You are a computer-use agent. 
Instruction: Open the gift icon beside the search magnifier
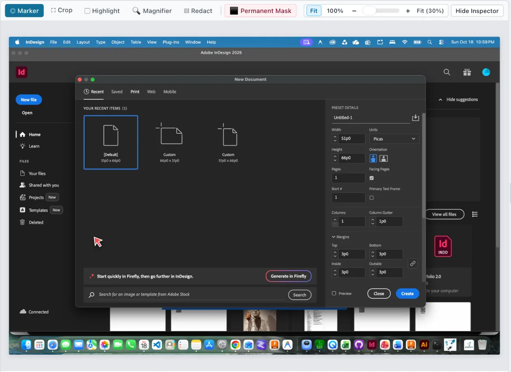pyautogui.click(x=467, y=72)
